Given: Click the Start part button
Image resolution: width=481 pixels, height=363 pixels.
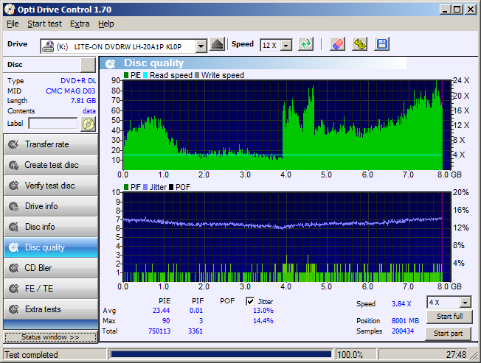Looking at the screenshot, I should [x=449, y=334].
